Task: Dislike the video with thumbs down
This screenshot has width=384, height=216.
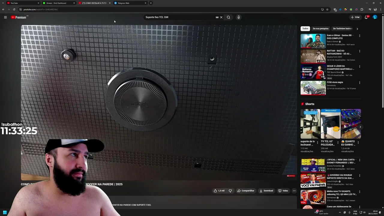Action: coord(230,191)
